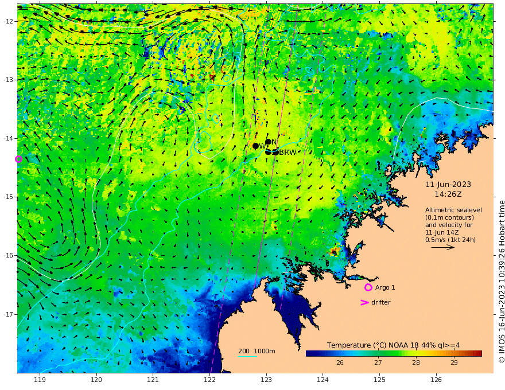Click the black station dot labeled W
The height and width of the screenshot is (390, 505).
[x=256, y=146]
